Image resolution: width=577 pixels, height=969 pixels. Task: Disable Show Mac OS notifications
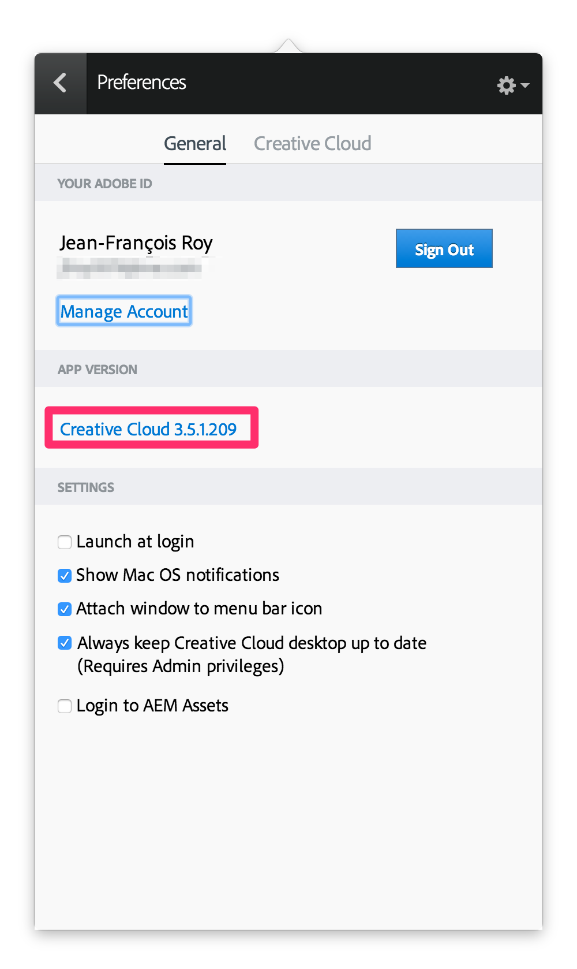point(65,576)
